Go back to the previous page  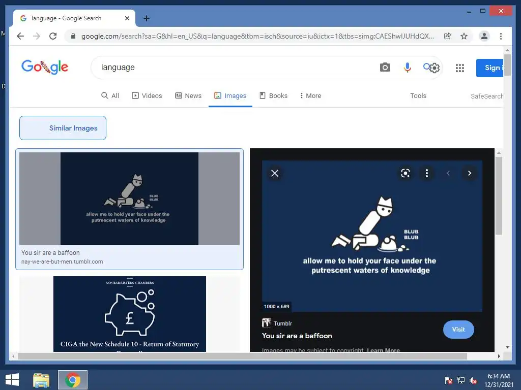(20, 36)
